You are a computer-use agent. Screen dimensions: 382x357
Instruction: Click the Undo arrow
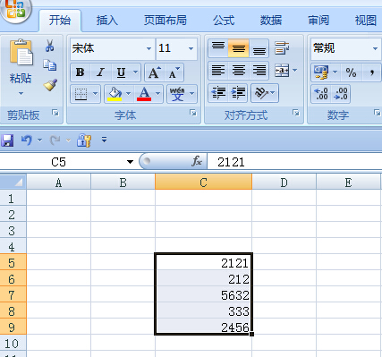[x=27, y=140]
